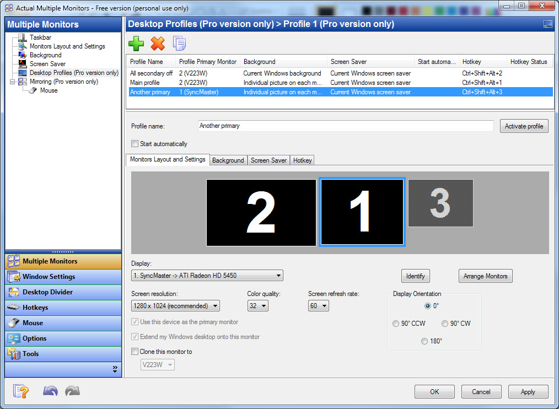Image resolution: width=559 pixels, height=409 pixels.
Task: Check the Clone this monitor to option
Action: click(x=135, y=351)
